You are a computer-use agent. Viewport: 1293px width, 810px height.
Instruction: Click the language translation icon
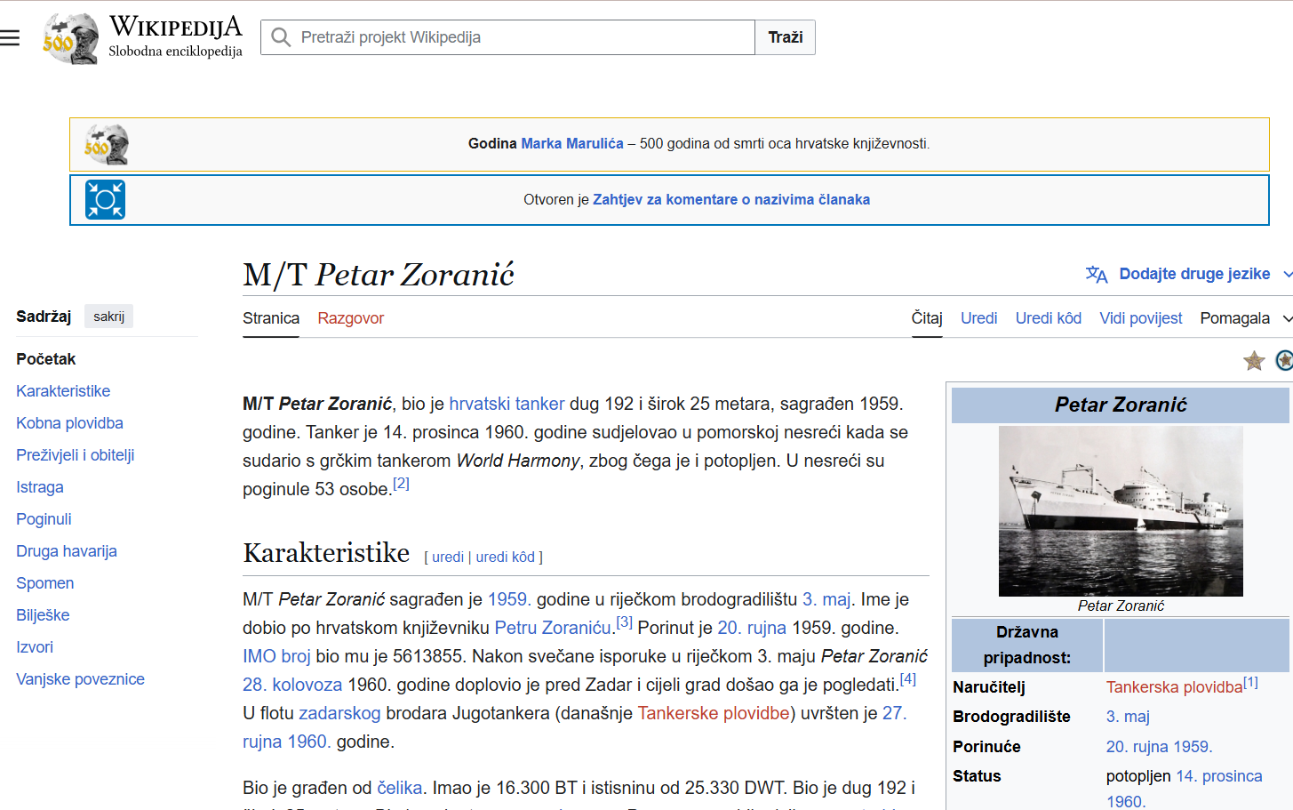(1097, 275)
